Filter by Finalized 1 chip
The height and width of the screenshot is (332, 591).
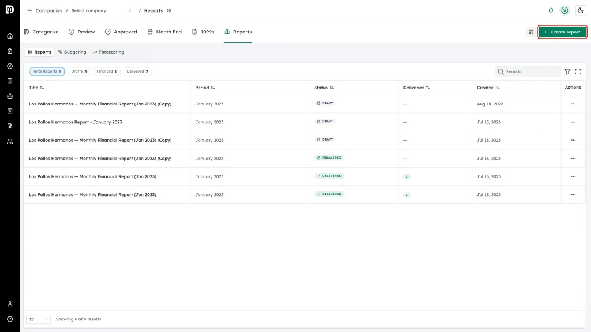107,71
